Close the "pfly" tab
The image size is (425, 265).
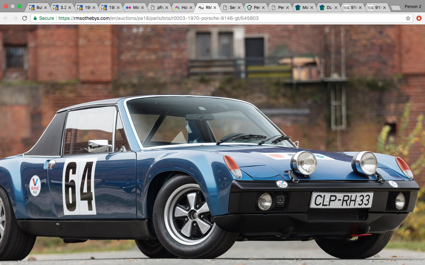click(166, 8)
